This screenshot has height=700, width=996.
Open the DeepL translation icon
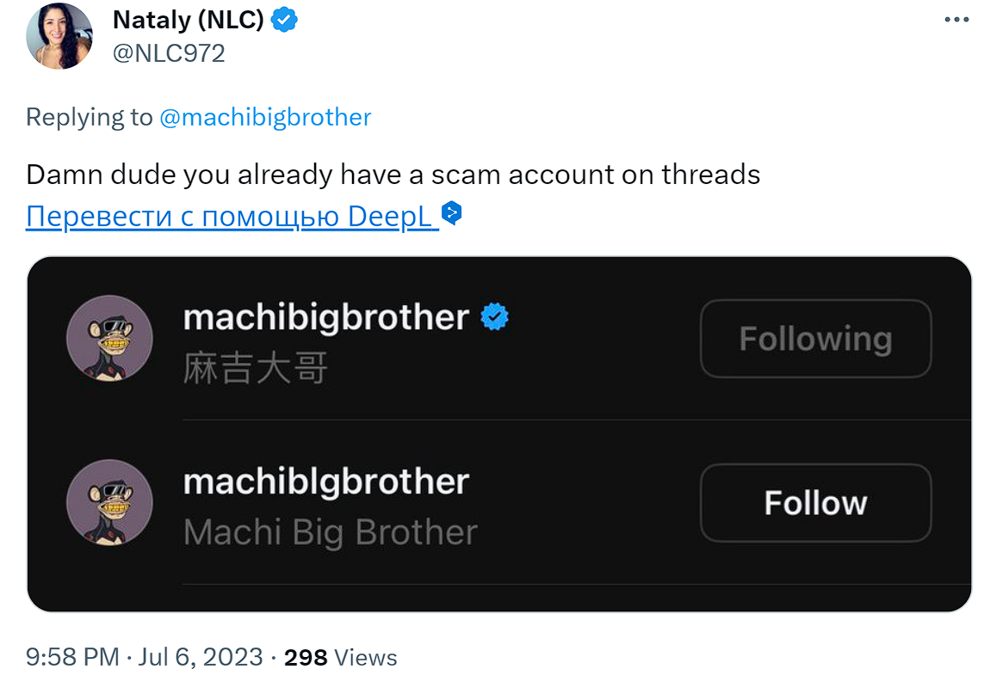(450, 213)
